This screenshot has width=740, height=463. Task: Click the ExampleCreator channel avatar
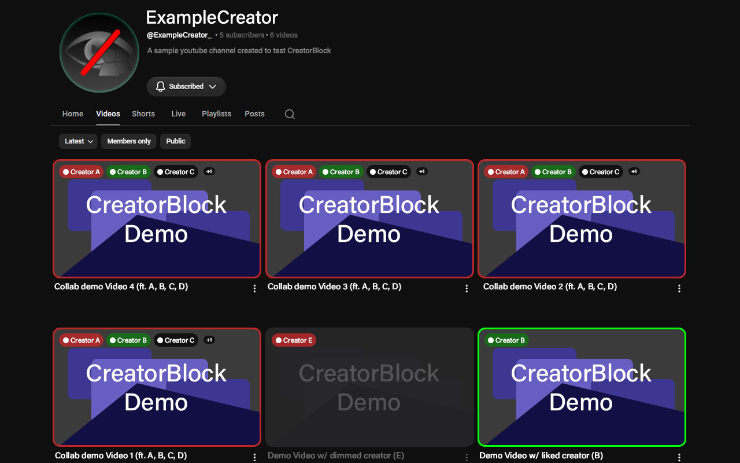[x=99, y=53]
